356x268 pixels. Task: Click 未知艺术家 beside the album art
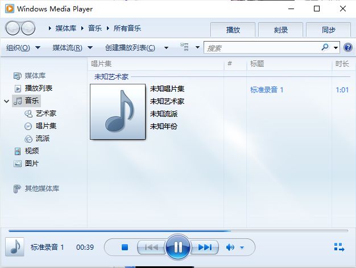pyautogui.click(x=167, y=101)
